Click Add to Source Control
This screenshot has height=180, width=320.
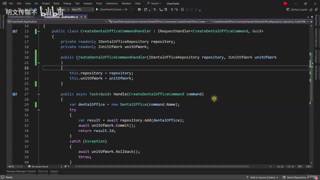click(262, 177)
